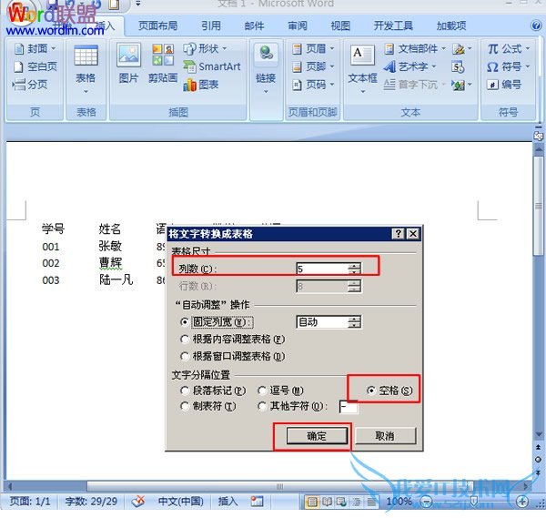The width and height of the screenshot is (546, 518).
Task: Open the 剪贴画 clip art tool
Action: pyautogui.click(x=163, y=64)
